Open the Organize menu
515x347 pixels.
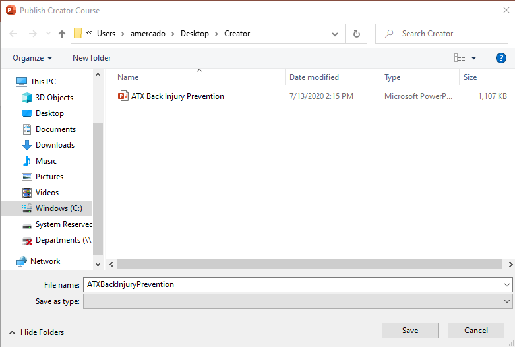[32, 58]
